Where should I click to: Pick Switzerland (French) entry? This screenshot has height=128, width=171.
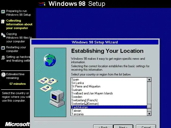click(109, 100)
